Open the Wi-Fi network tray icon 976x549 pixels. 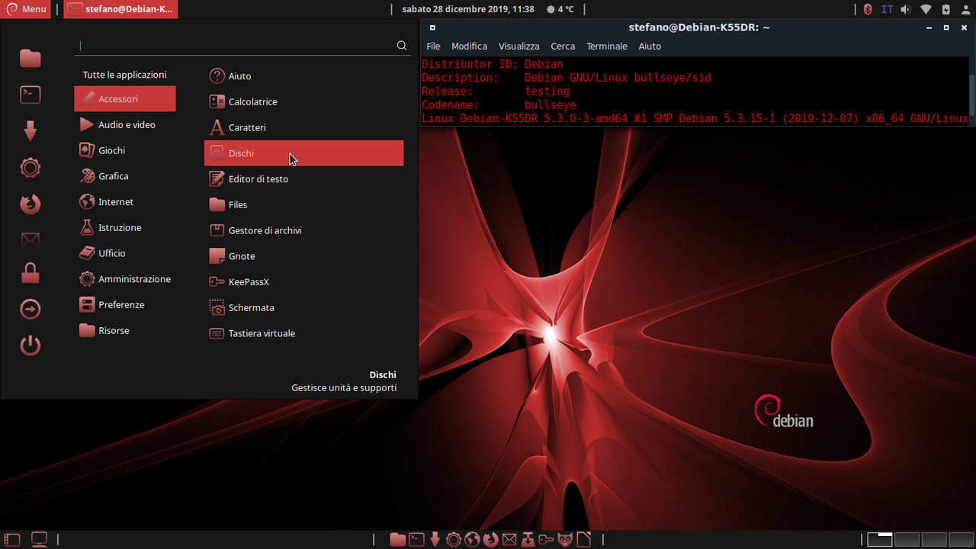pyautogui.click(x=926, y=9)
